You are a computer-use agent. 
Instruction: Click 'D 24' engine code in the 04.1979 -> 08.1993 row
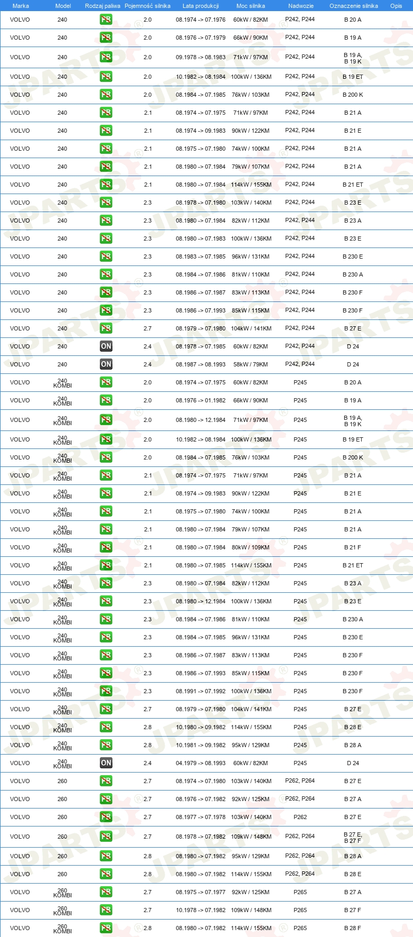coord(353,763)
